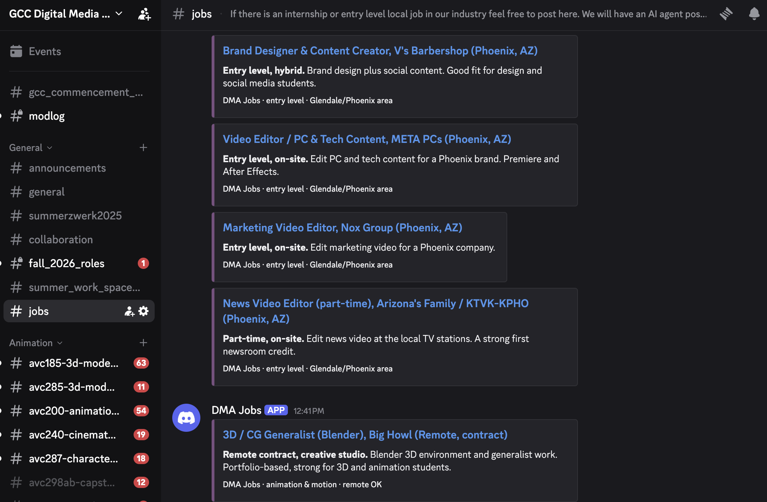Image resolution: width=767 pixels, height=502 pixels.
Task: Open the avc200-animatio channel
Action: tap(79, 411)
